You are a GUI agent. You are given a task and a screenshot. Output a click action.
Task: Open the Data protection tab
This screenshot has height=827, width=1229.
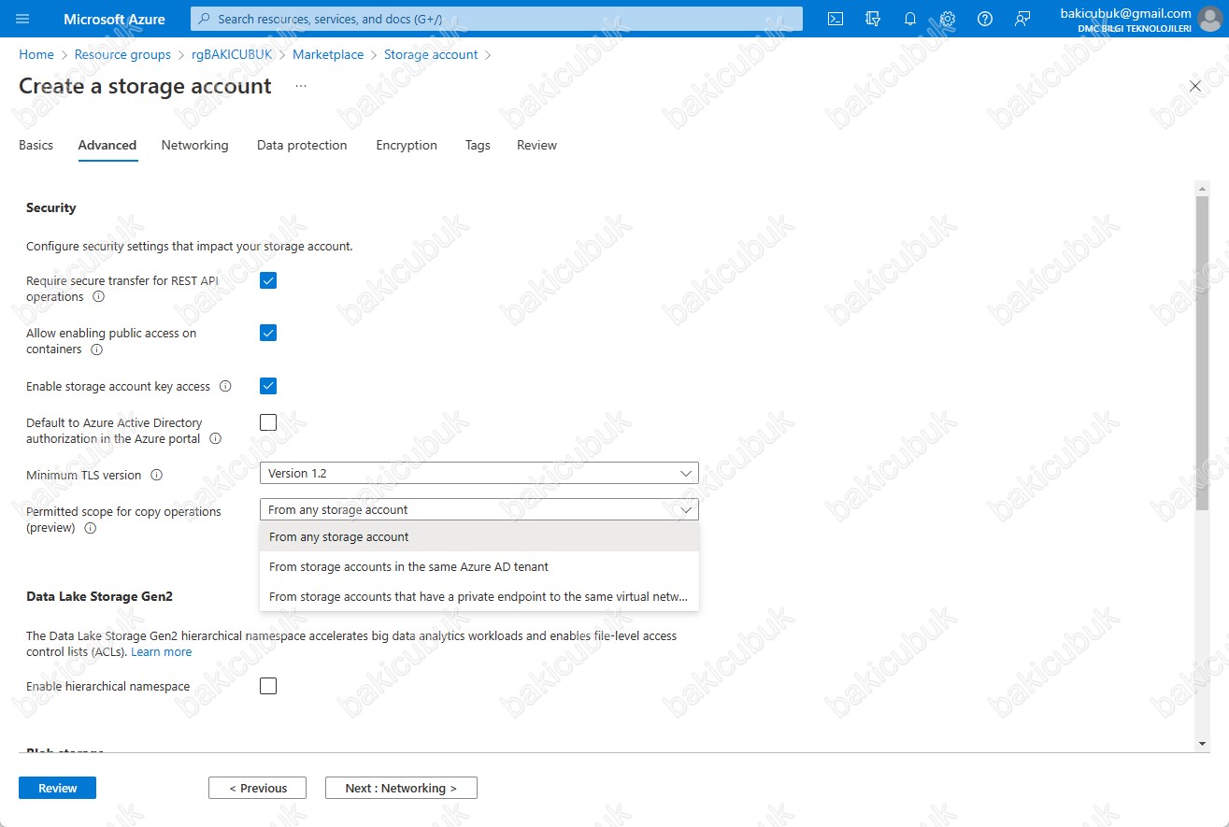tap(302, 146)
